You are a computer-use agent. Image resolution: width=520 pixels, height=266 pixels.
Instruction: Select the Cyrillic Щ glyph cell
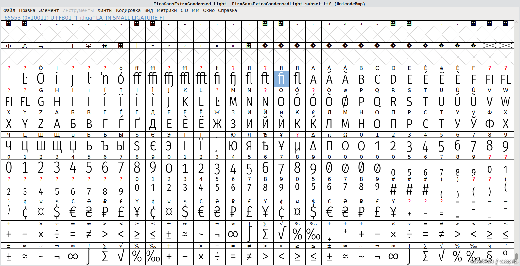pyautogui.click(x=57, y=146)
